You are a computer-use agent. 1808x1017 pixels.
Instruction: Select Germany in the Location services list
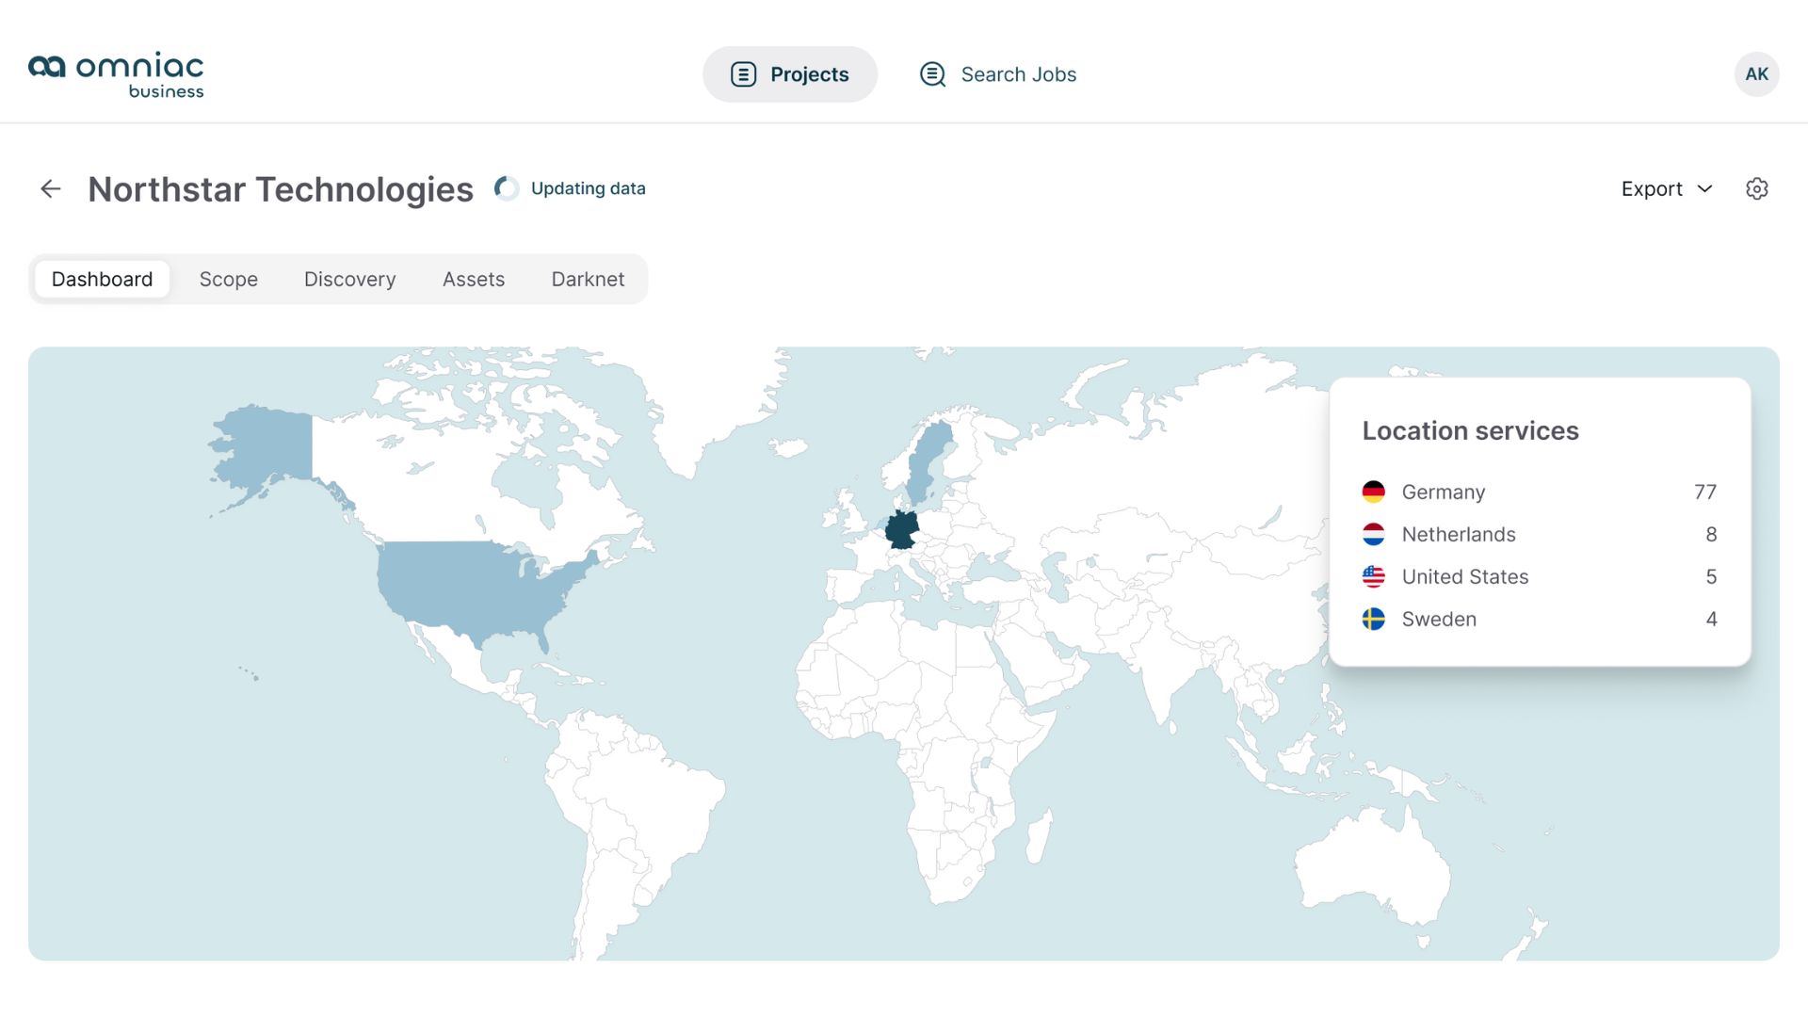pyautogui.click(x=1539, y=492)
